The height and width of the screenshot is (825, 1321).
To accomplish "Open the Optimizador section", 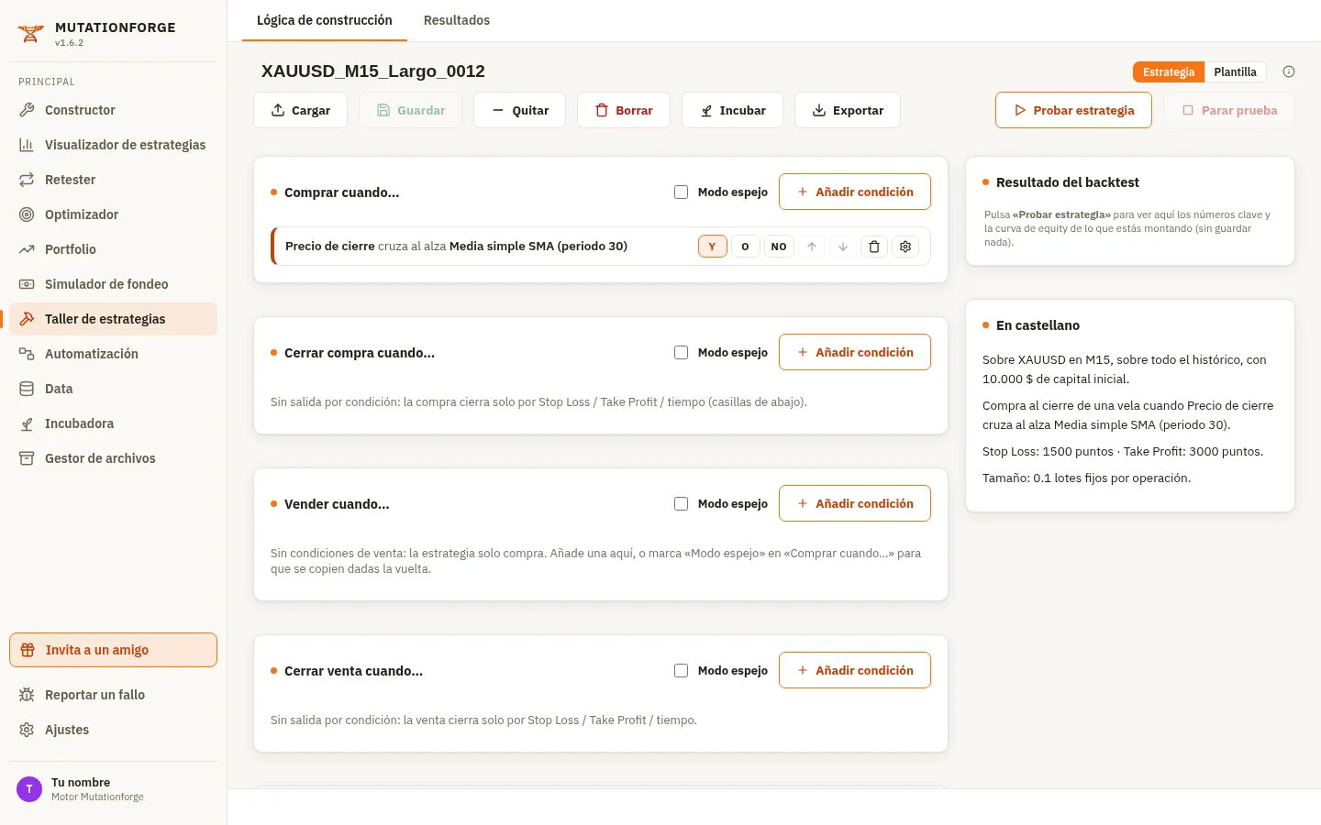I will click(x=113, y=214).
